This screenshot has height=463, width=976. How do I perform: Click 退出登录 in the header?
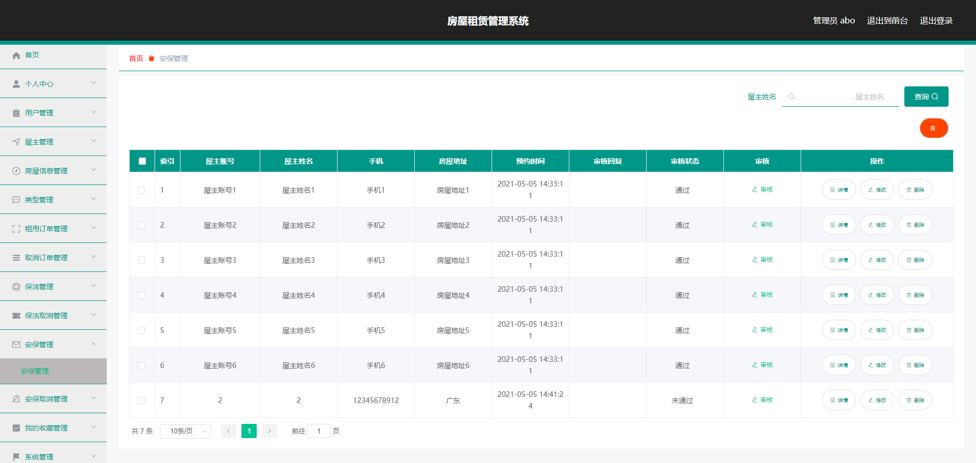(936, 21)
